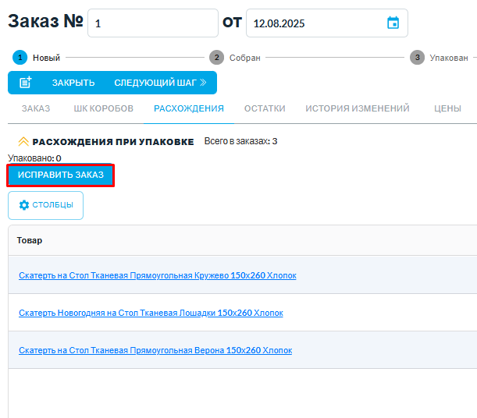
Task: Switch to История изменений tab
Action: pyautogui.click(x=358, y=109)
